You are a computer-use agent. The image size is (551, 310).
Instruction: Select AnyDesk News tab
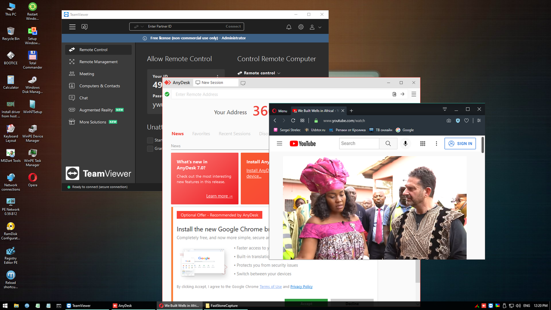177,133
